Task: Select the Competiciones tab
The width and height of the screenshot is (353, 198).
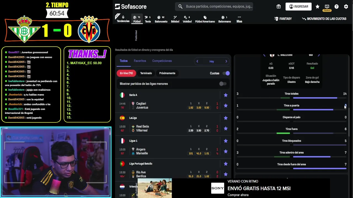Action: [162, 61]
